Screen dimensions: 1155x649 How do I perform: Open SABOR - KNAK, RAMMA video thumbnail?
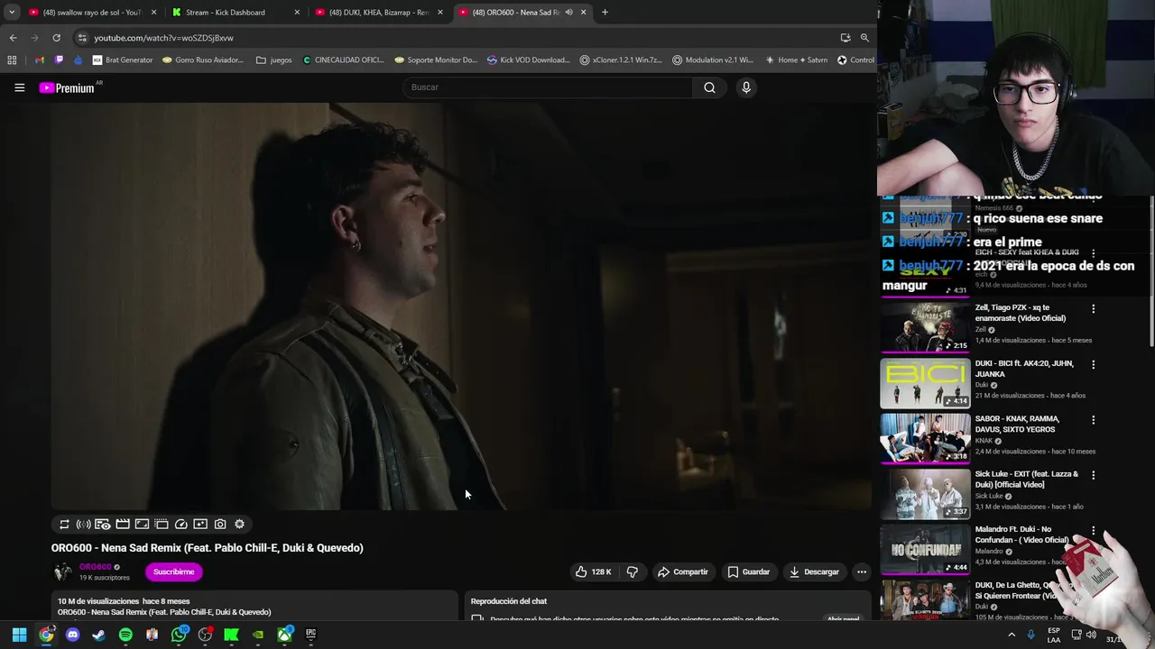pyautogui.click(x=925, y=438)
